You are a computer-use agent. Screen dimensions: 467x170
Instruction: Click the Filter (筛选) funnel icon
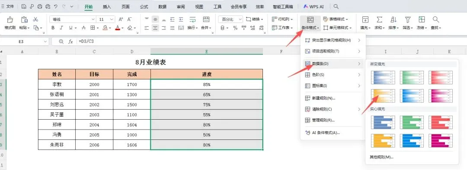coord(407,19)
